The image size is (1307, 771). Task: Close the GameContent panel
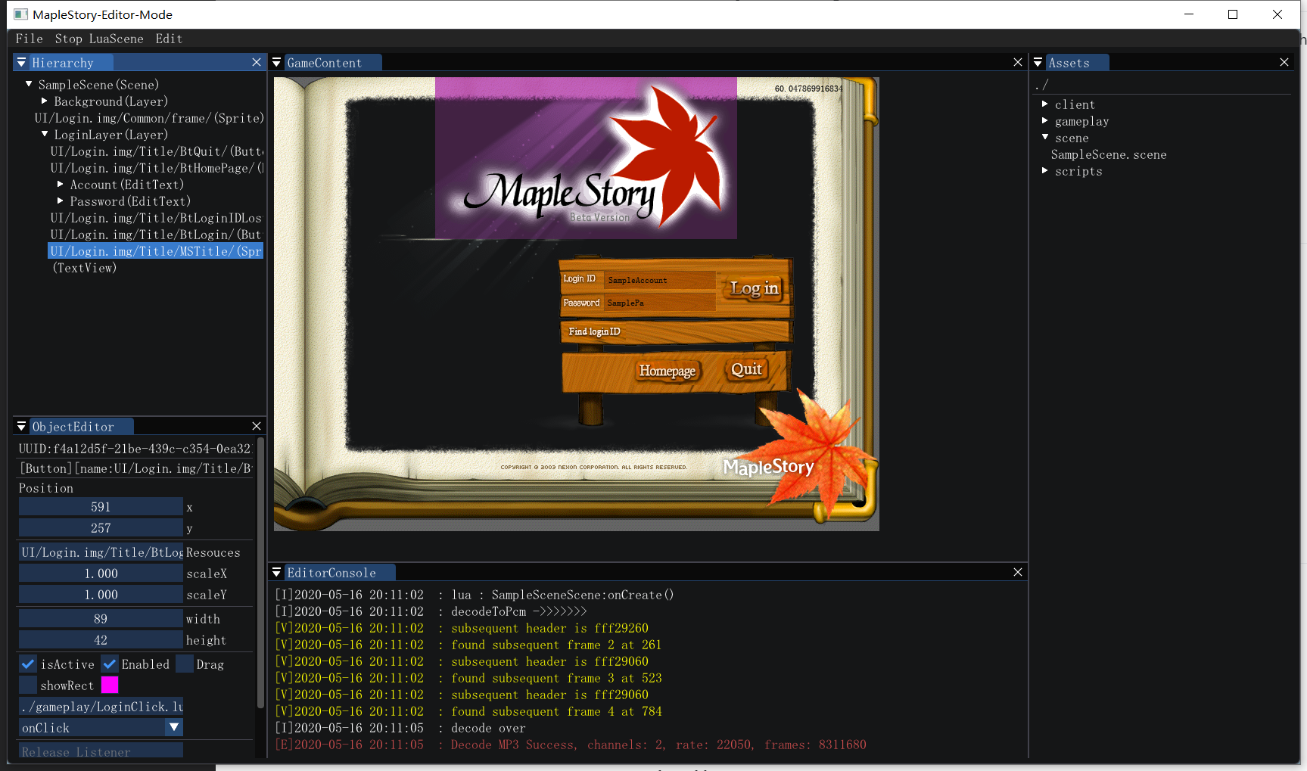[1018, 63]
